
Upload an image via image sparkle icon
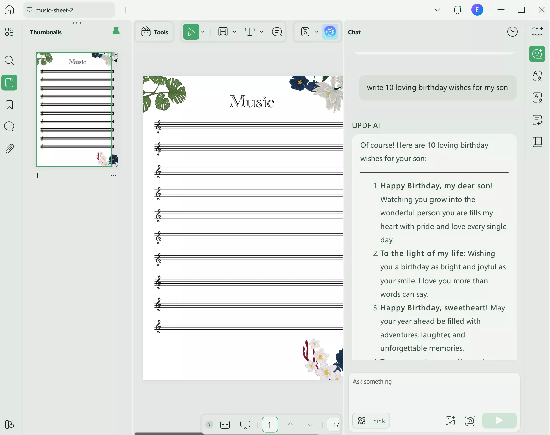click(450, 421)
